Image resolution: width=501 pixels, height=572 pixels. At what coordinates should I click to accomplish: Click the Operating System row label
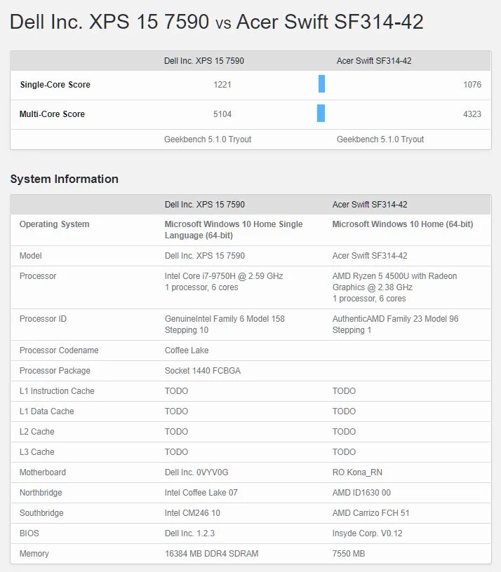(55, 224)
